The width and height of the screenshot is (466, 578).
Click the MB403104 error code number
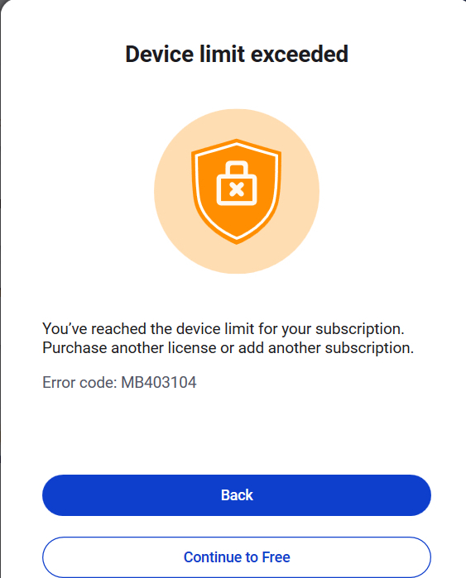pos(159,382)
